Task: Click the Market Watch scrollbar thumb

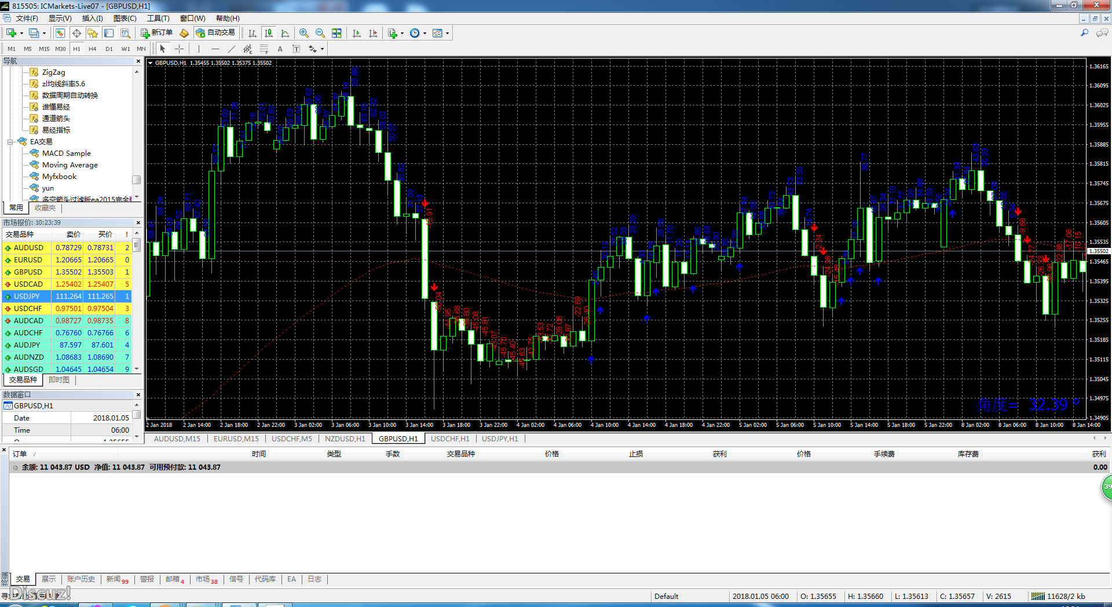Action: click(137, 245)
